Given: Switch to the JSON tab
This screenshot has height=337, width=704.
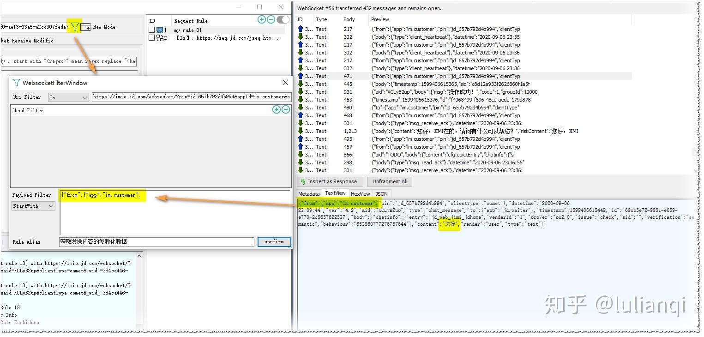Looking at the screenshot, I should [x=381, y=194].
